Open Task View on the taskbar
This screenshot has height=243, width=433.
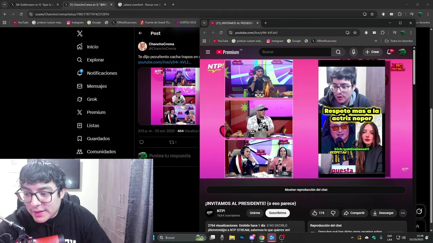coord(212,238)
